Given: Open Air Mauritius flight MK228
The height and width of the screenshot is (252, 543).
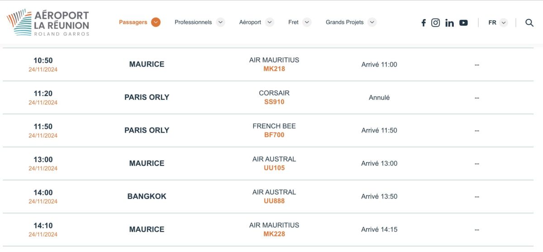Looking at the screenshot, I should (x=274, y=234).
